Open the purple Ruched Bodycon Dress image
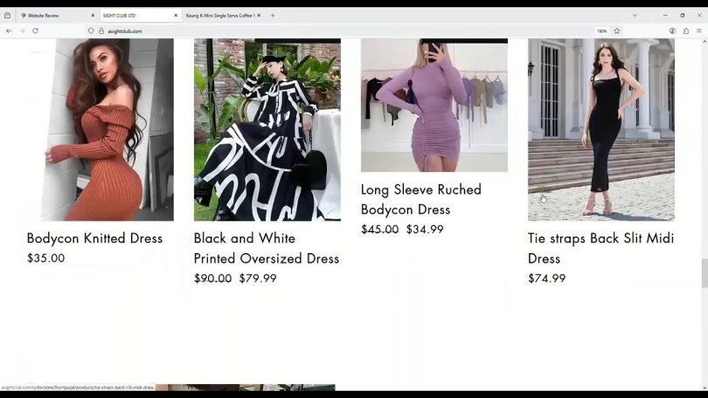 [x=434, y=105]
